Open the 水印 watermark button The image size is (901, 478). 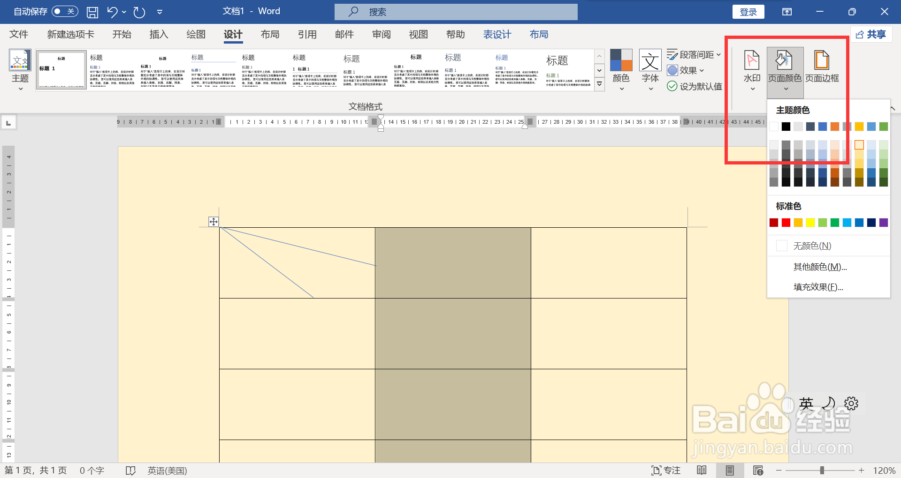tap(752, 70)
